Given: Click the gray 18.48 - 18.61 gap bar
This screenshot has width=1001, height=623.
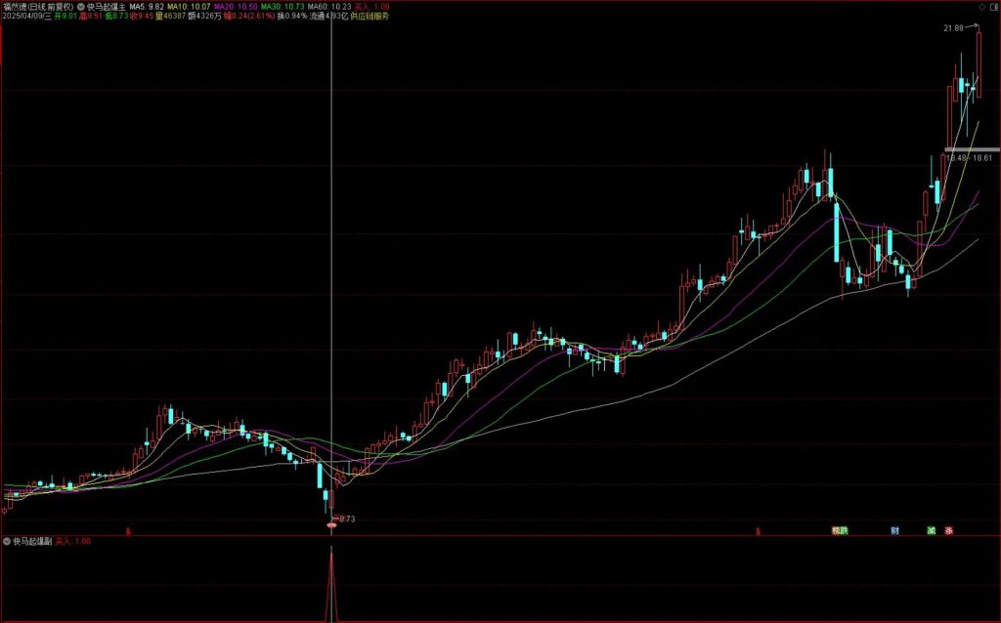Looking at the screenshot, I should pyautogui.click(x=971, y=148).
